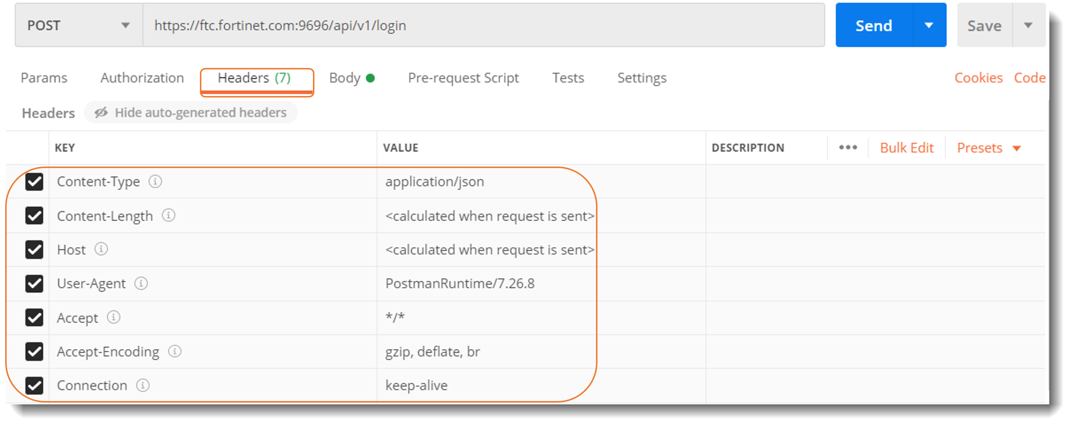The height and width of the screenshot is (428, 1073).
Task: Click the info icon next to Connection
Action: [143, 386]
